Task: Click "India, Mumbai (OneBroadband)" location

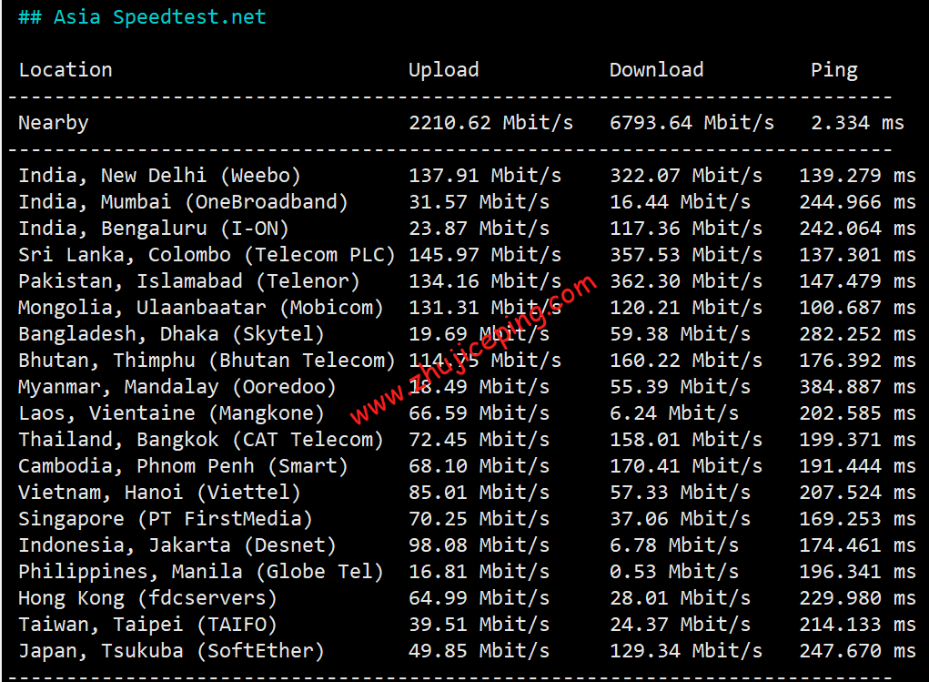Action: pos(183,202)
